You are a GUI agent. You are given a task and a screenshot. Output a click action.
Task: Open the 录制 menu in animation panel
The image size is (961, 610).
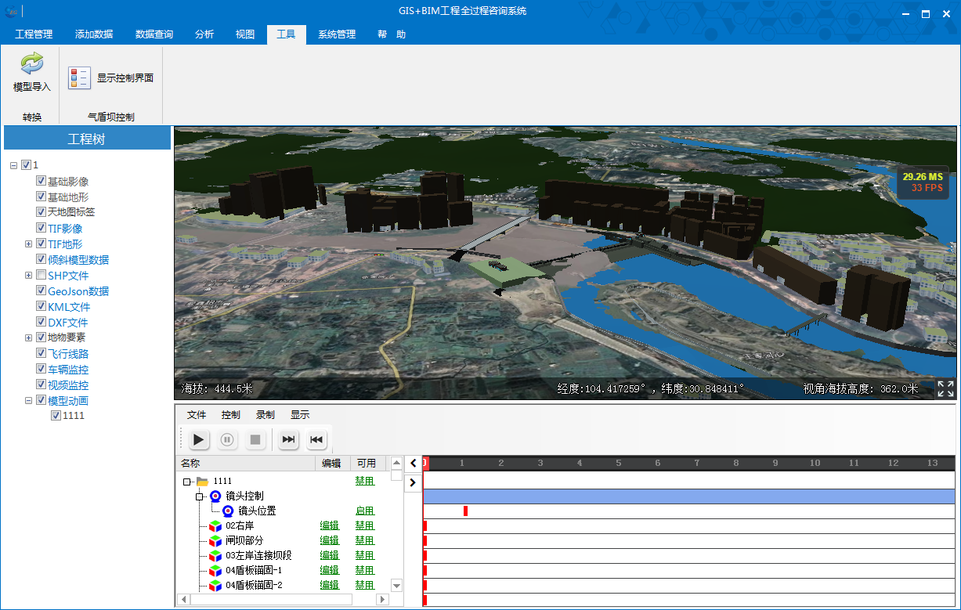point(266,415)
